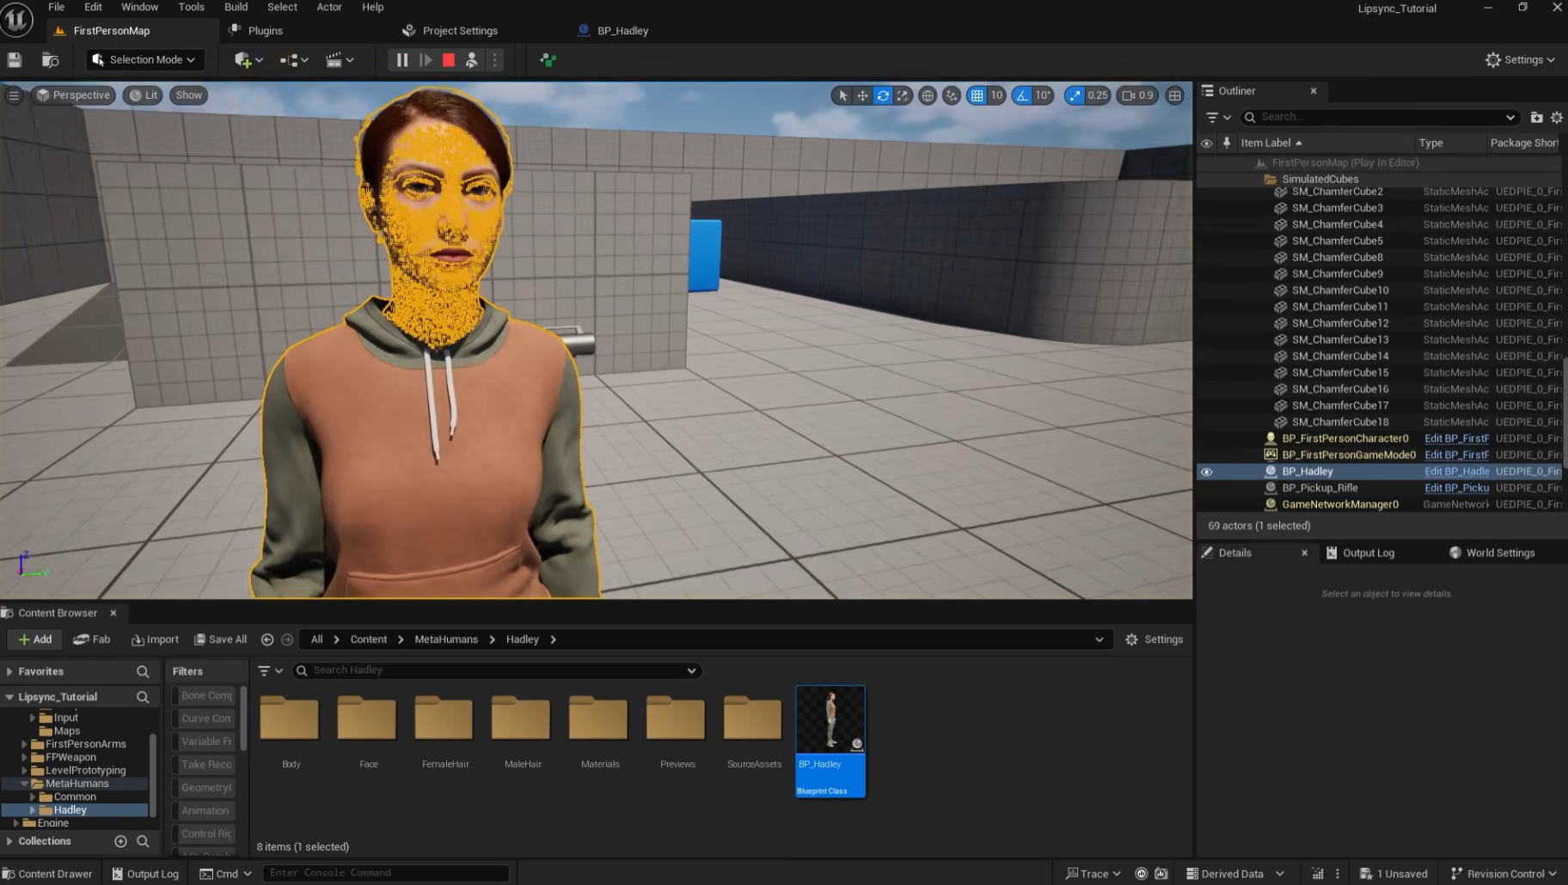Viewport: 1568px width, 885px height.
Task: Open the Selection Mode dropdown
Action: coord(144,60)
